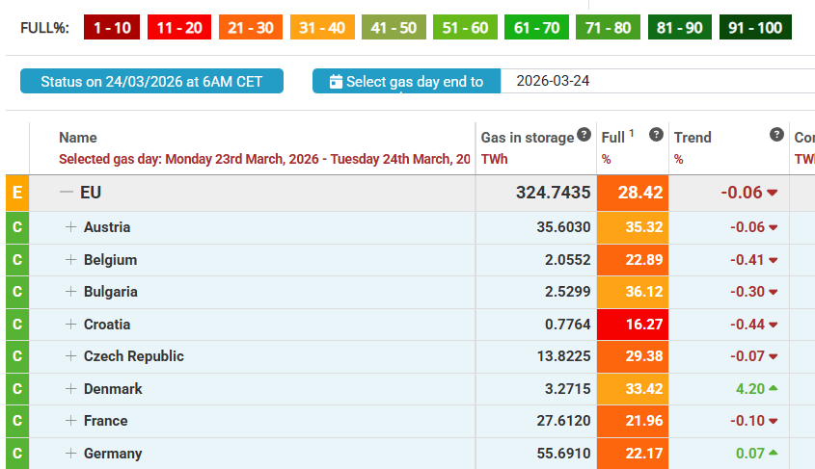Click the Gas in storage help icon
Image resolution: width=815 pixels, height=469 pixels.
pos(584,135)
